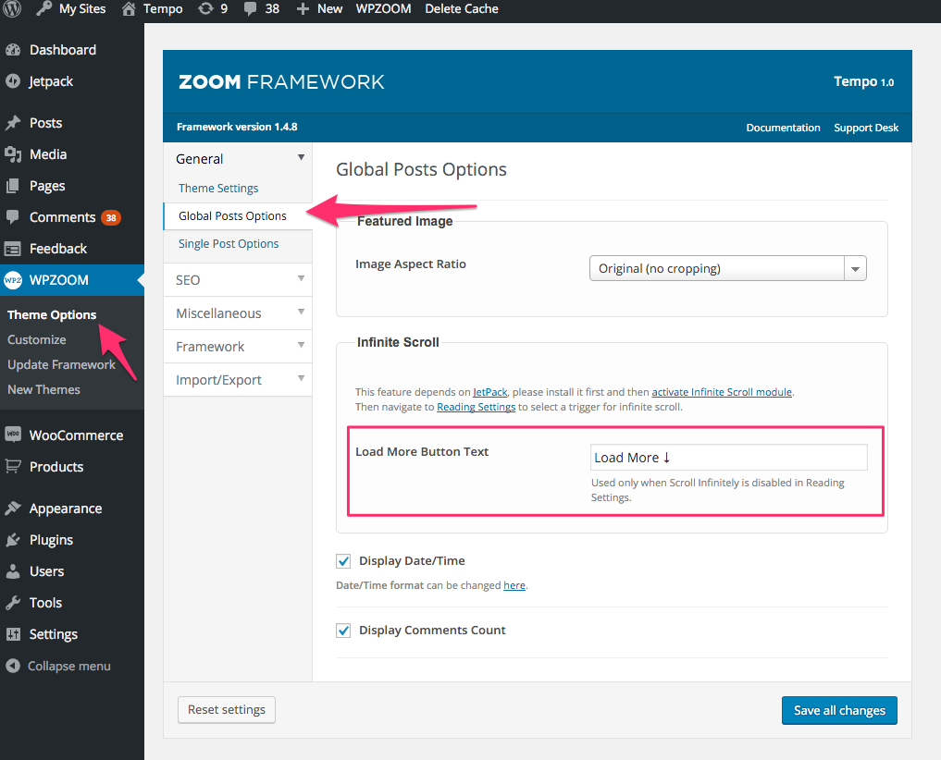Click the Pages sidebar icon
The image size is (941, 760).
click(x=13, y=186)
